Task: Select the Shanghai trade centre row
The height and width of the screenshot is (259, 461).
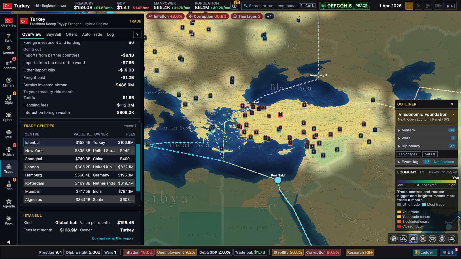Action: (x=79, y=159)
